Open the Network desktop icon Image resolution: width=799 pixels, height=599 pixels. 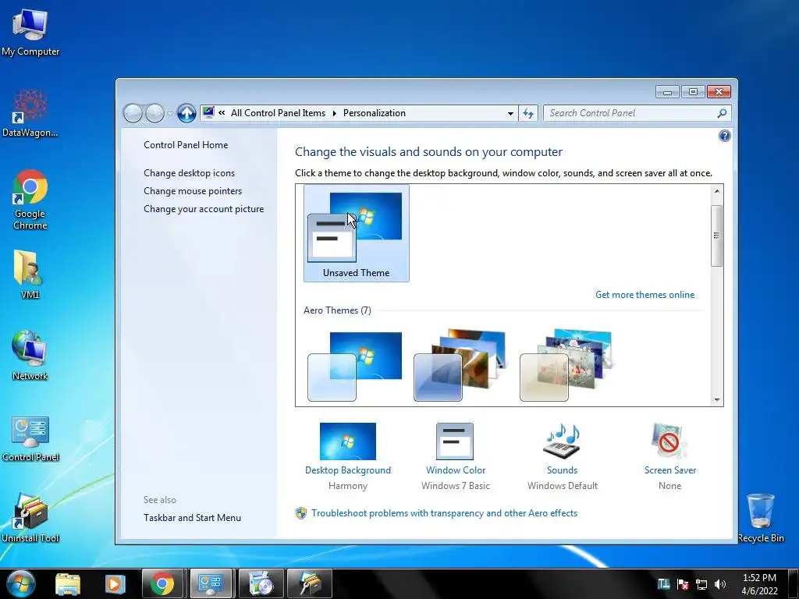tap(30, 355)
